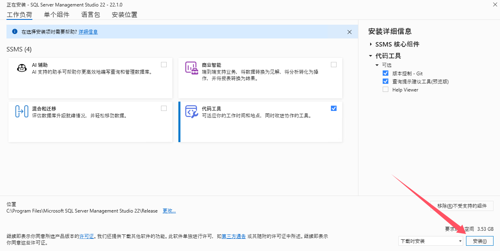Collapse the 代码工具 details section
This screenshot has height=251, width=500.
pos(370,56)
